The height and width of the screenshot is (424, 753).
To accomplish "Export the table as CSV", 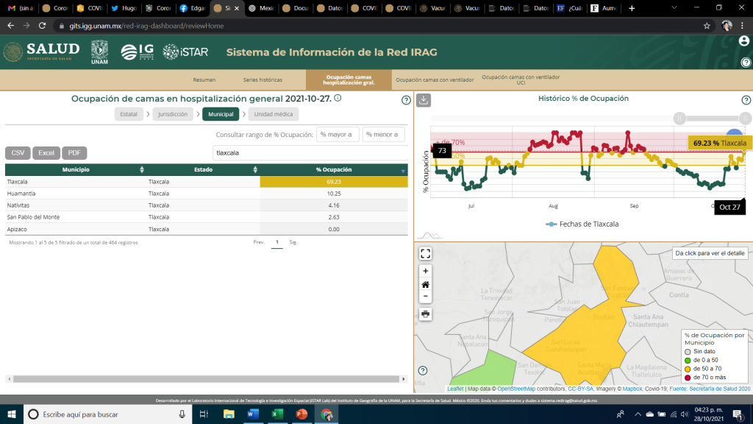I will [18, 153].
